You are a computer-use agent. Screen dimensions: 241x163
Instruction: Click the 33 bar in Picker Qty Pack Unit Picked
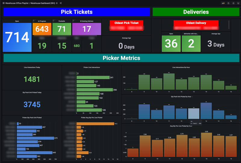(x=18, y=123)
